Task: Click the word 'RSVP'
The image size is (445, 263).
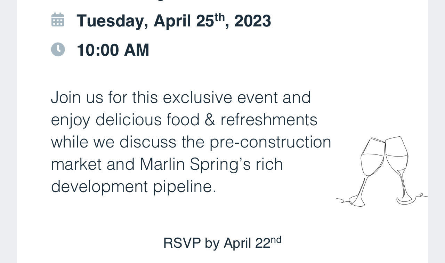Action: (182, 243)
